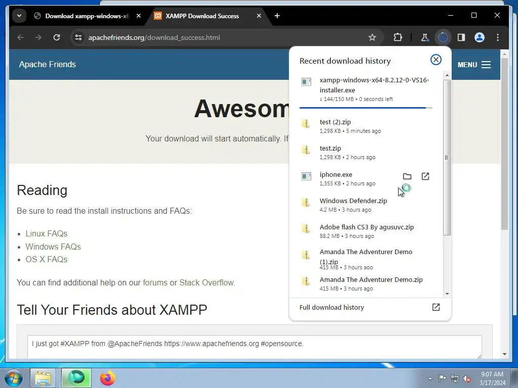The image size is (518, 388).
Task: Click the Downloads progress icon in toolbar
Action: coord(443,37)
